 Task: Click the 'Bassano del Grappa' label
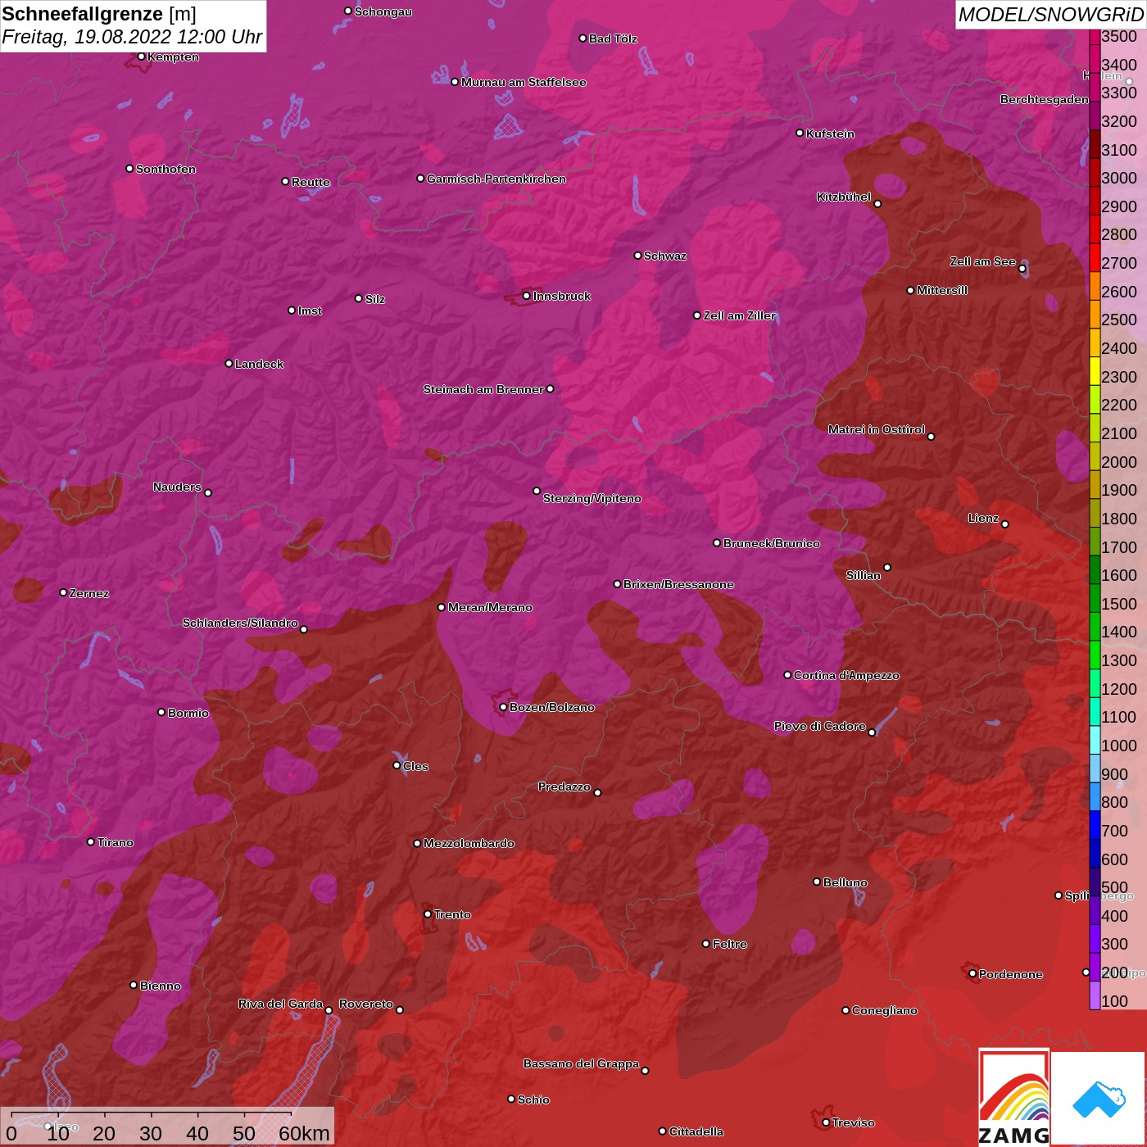point(582,1063)
